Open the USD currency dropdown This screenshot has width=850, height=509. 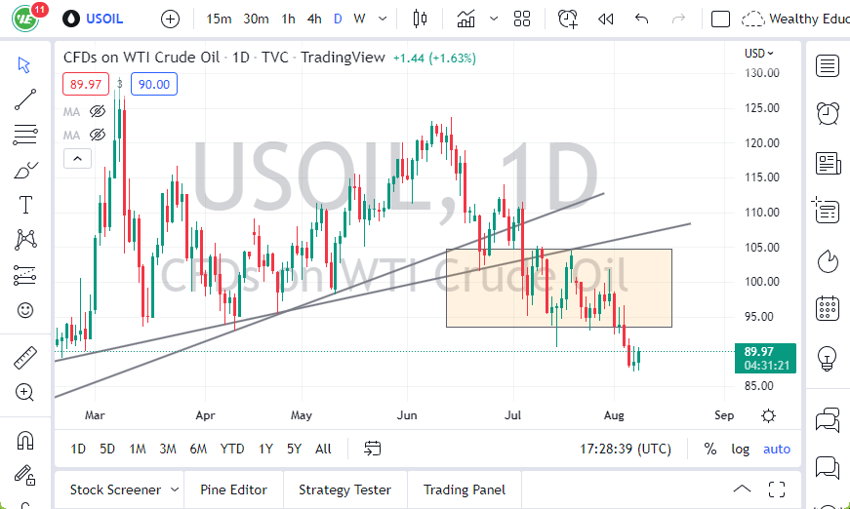(758, 54)
